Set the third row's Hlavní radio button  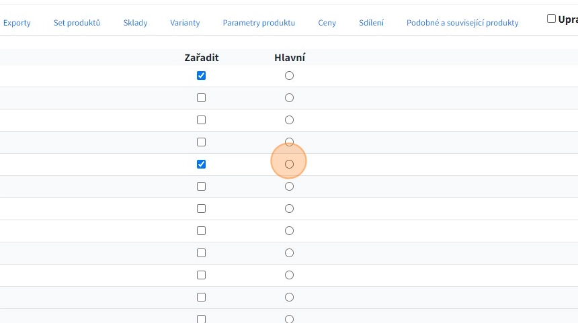click(x=289, y=120)
